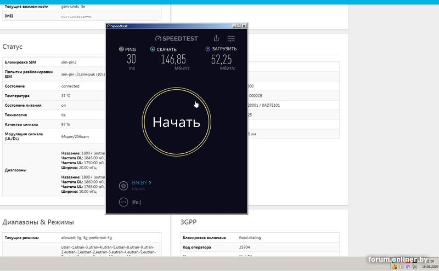Click the 3GPP section heading
439x271 pixels.
(x=188, y=222)
